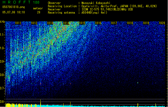Click the 'Observer' field label

[x=54, y=3]
